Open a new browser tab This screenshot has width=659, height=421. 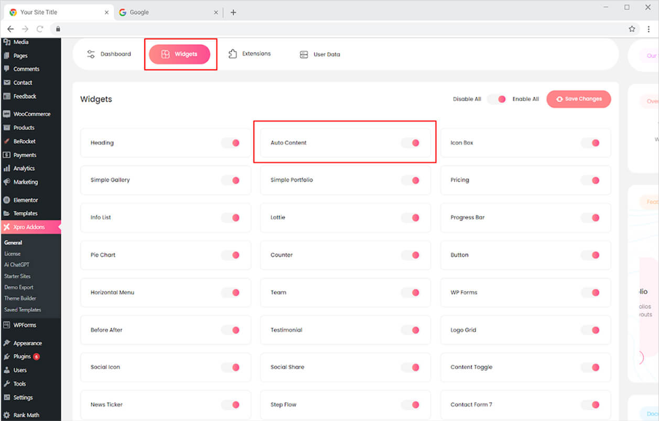click(233, 13)
